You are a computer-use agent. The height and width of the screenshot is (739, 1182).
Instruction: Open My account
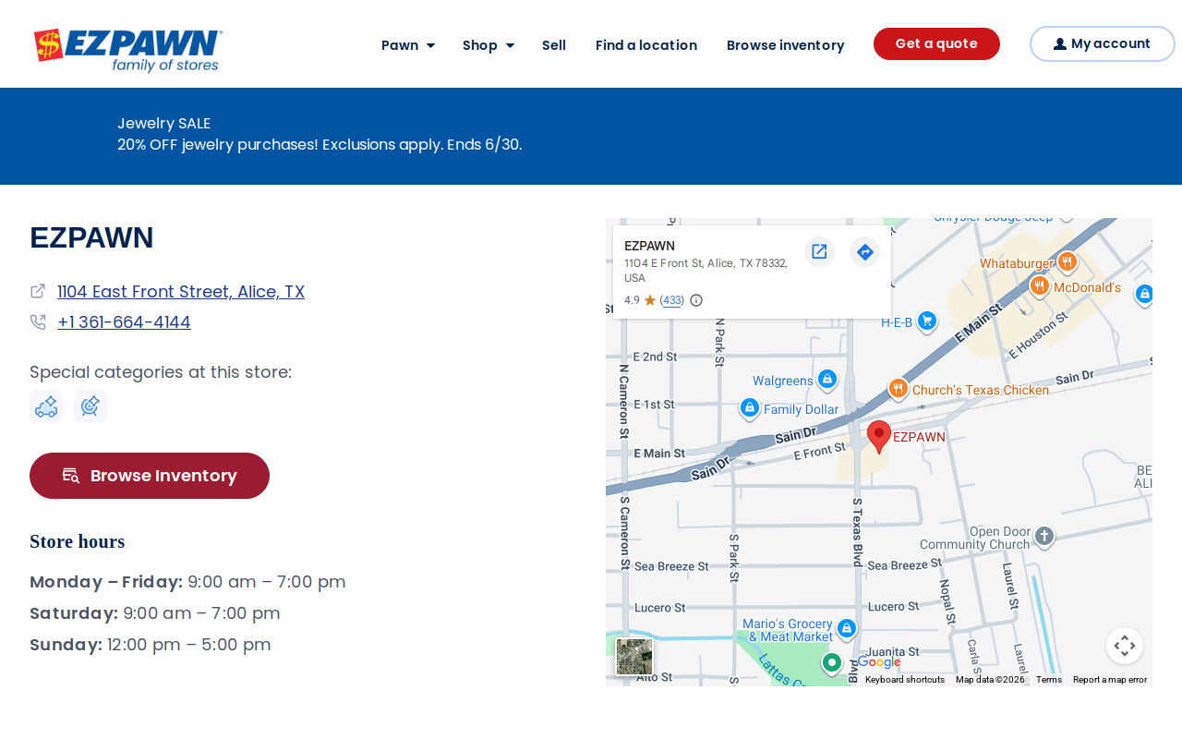[x=1102, y=44]
